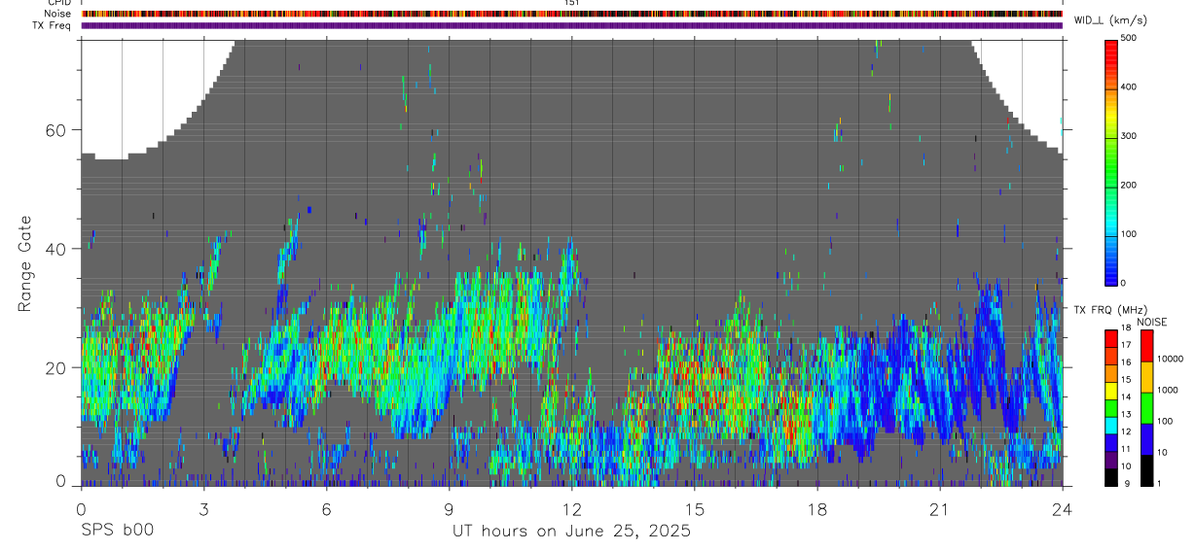1195x551 pixels.
Task: Click the UT hour tick label 15 on x-axis
Action: coord(695,509)
